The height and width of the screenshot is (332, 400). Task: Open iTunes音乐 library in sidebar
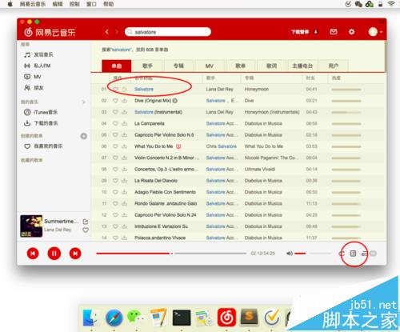click(x=41, y=112)
